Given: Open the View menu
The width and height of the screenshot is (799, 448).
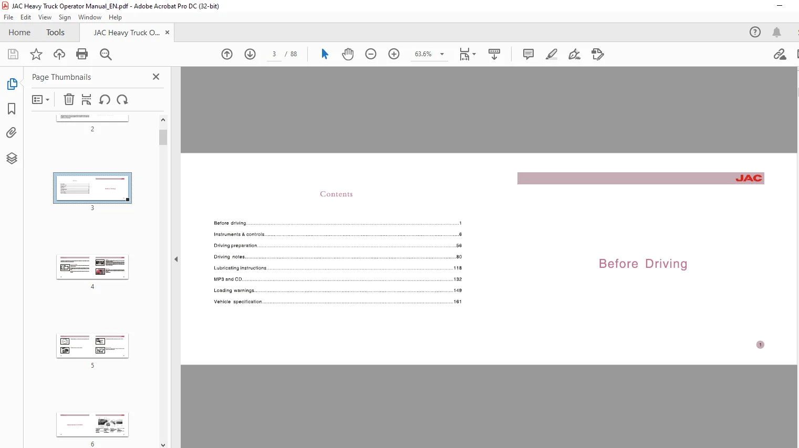Looking at the screenshot, I should pyautogui.click(x=45, y=17).
